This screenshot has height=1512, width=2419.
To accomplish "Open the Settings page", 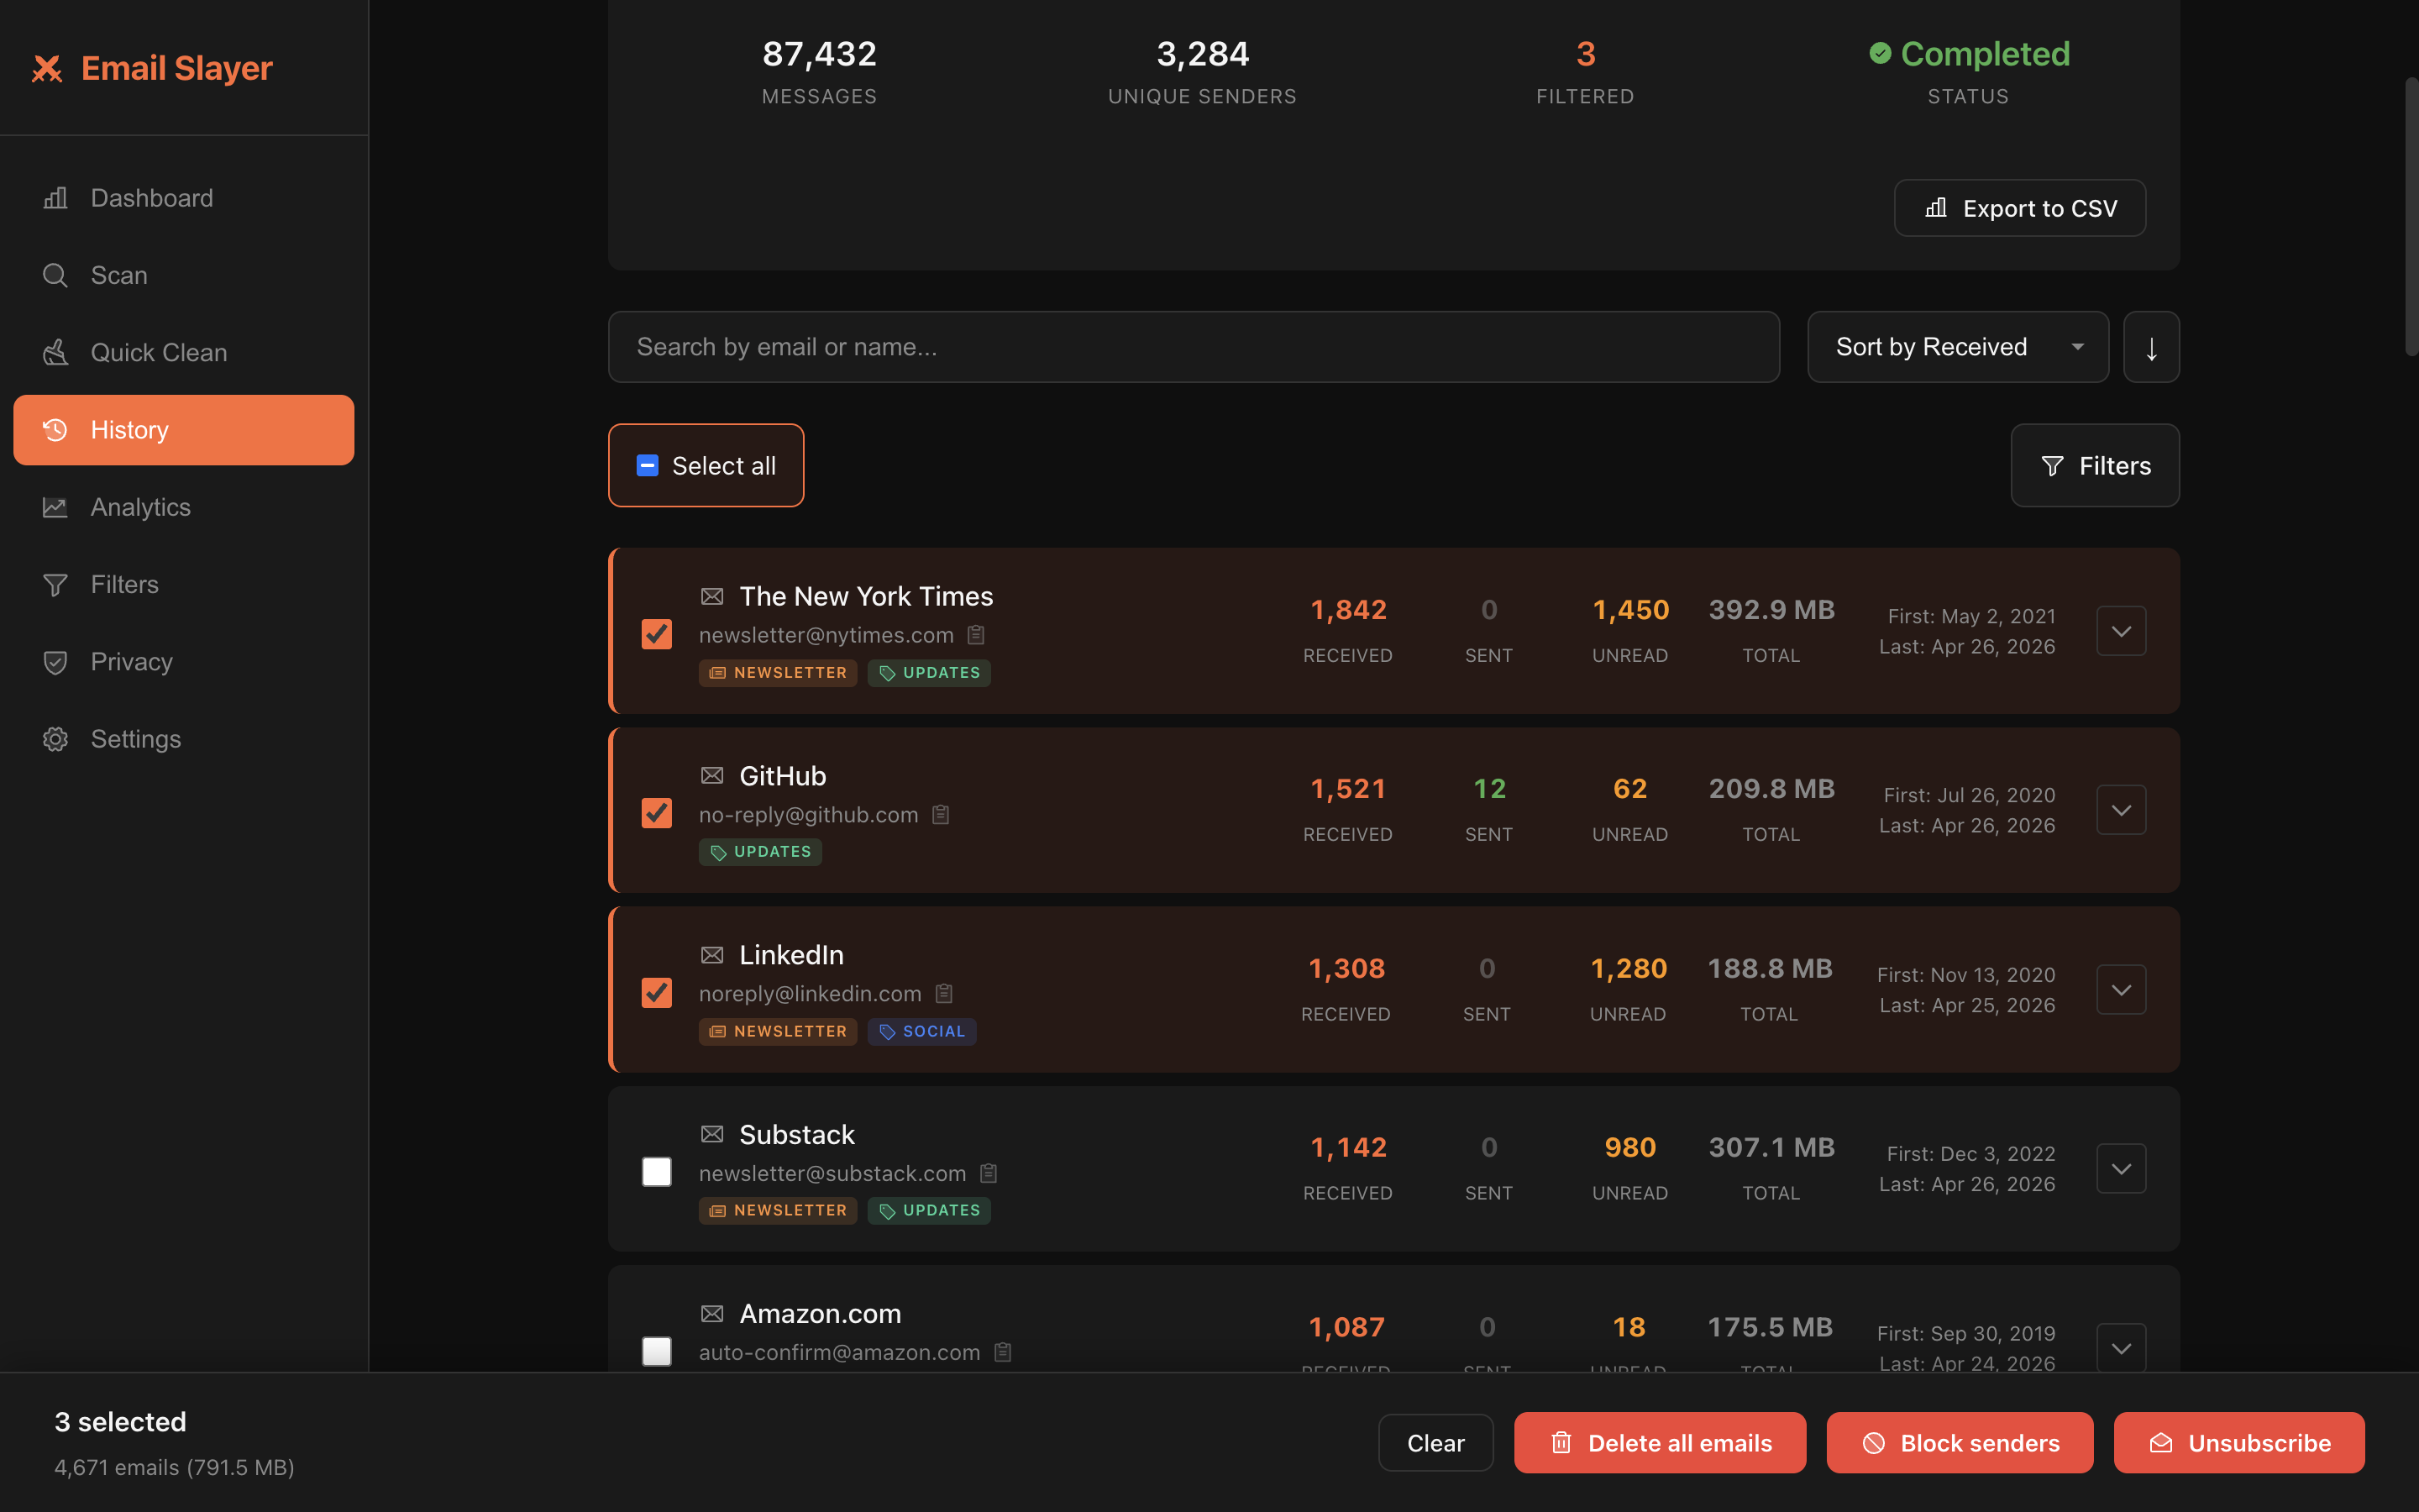I will (x=184, y=739).
